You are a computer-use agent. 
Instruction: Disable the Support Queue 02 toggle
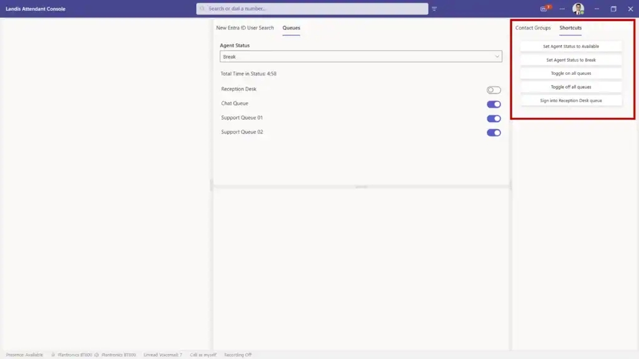point(493,132)
